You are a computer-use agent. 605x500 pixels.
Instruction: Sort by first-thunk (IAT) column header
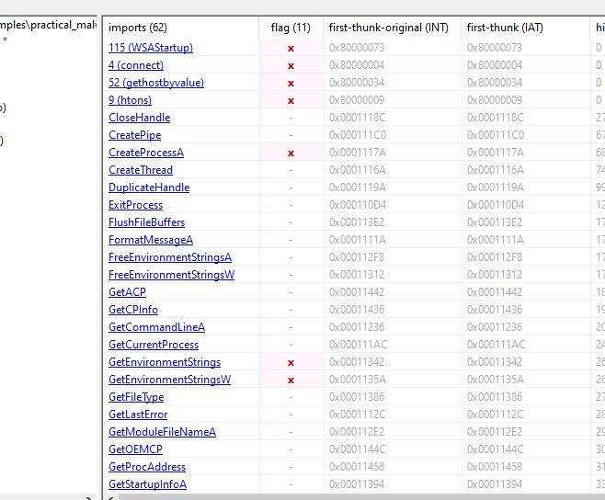[526, 28]
